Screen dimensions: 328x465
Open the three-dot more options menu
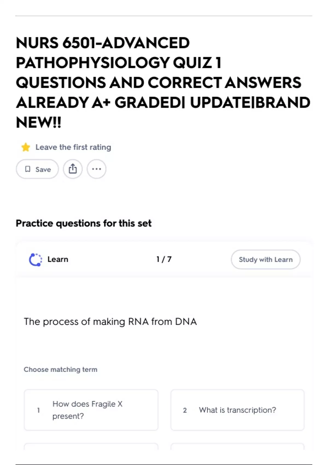click(x=96, y=169)
